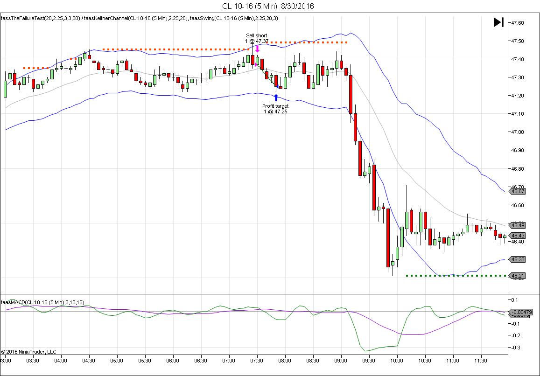Image resolution: width=540 pixels, height=376 pixels.
Task: Click the blue Profit target arrow marker
Action: tap(276, 98)
